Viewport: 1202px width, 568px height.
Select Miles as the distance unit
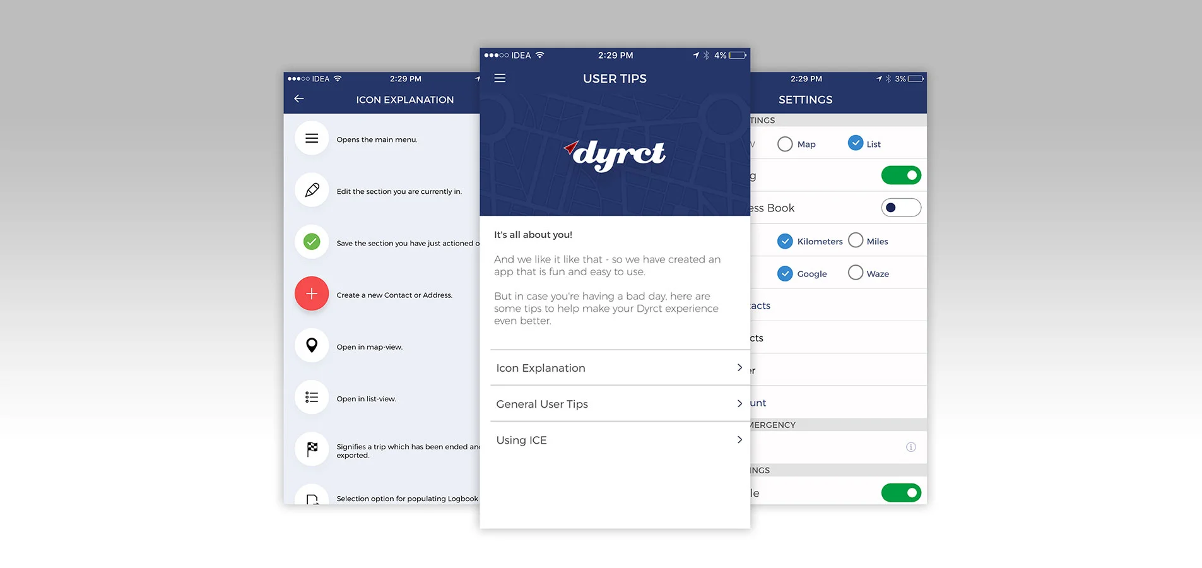(856, 240)
